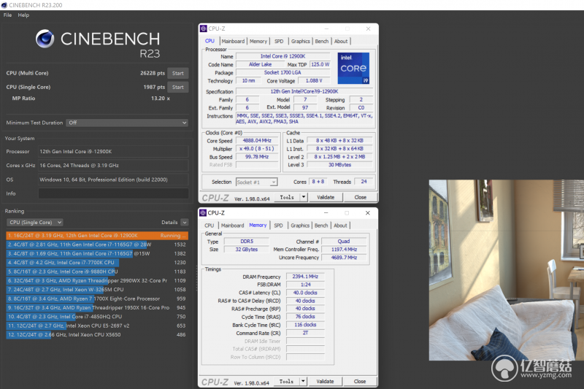Select ranking row Threadripper 1950X
Viewport: 584px width, 389px height.
[x=97, y=307]
